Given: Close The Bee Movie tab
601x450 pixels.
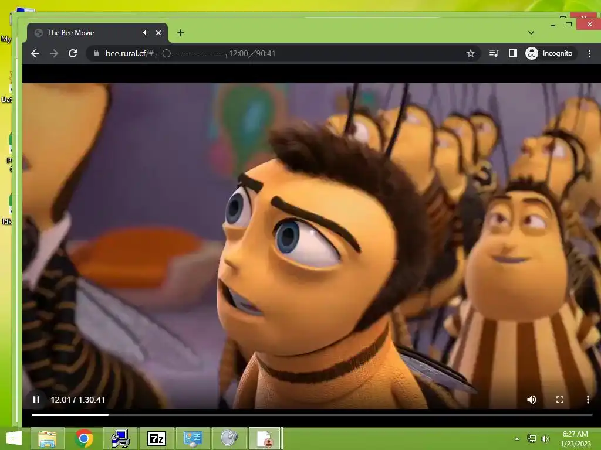Looking at the screenshot, I should tap(158, 33).
